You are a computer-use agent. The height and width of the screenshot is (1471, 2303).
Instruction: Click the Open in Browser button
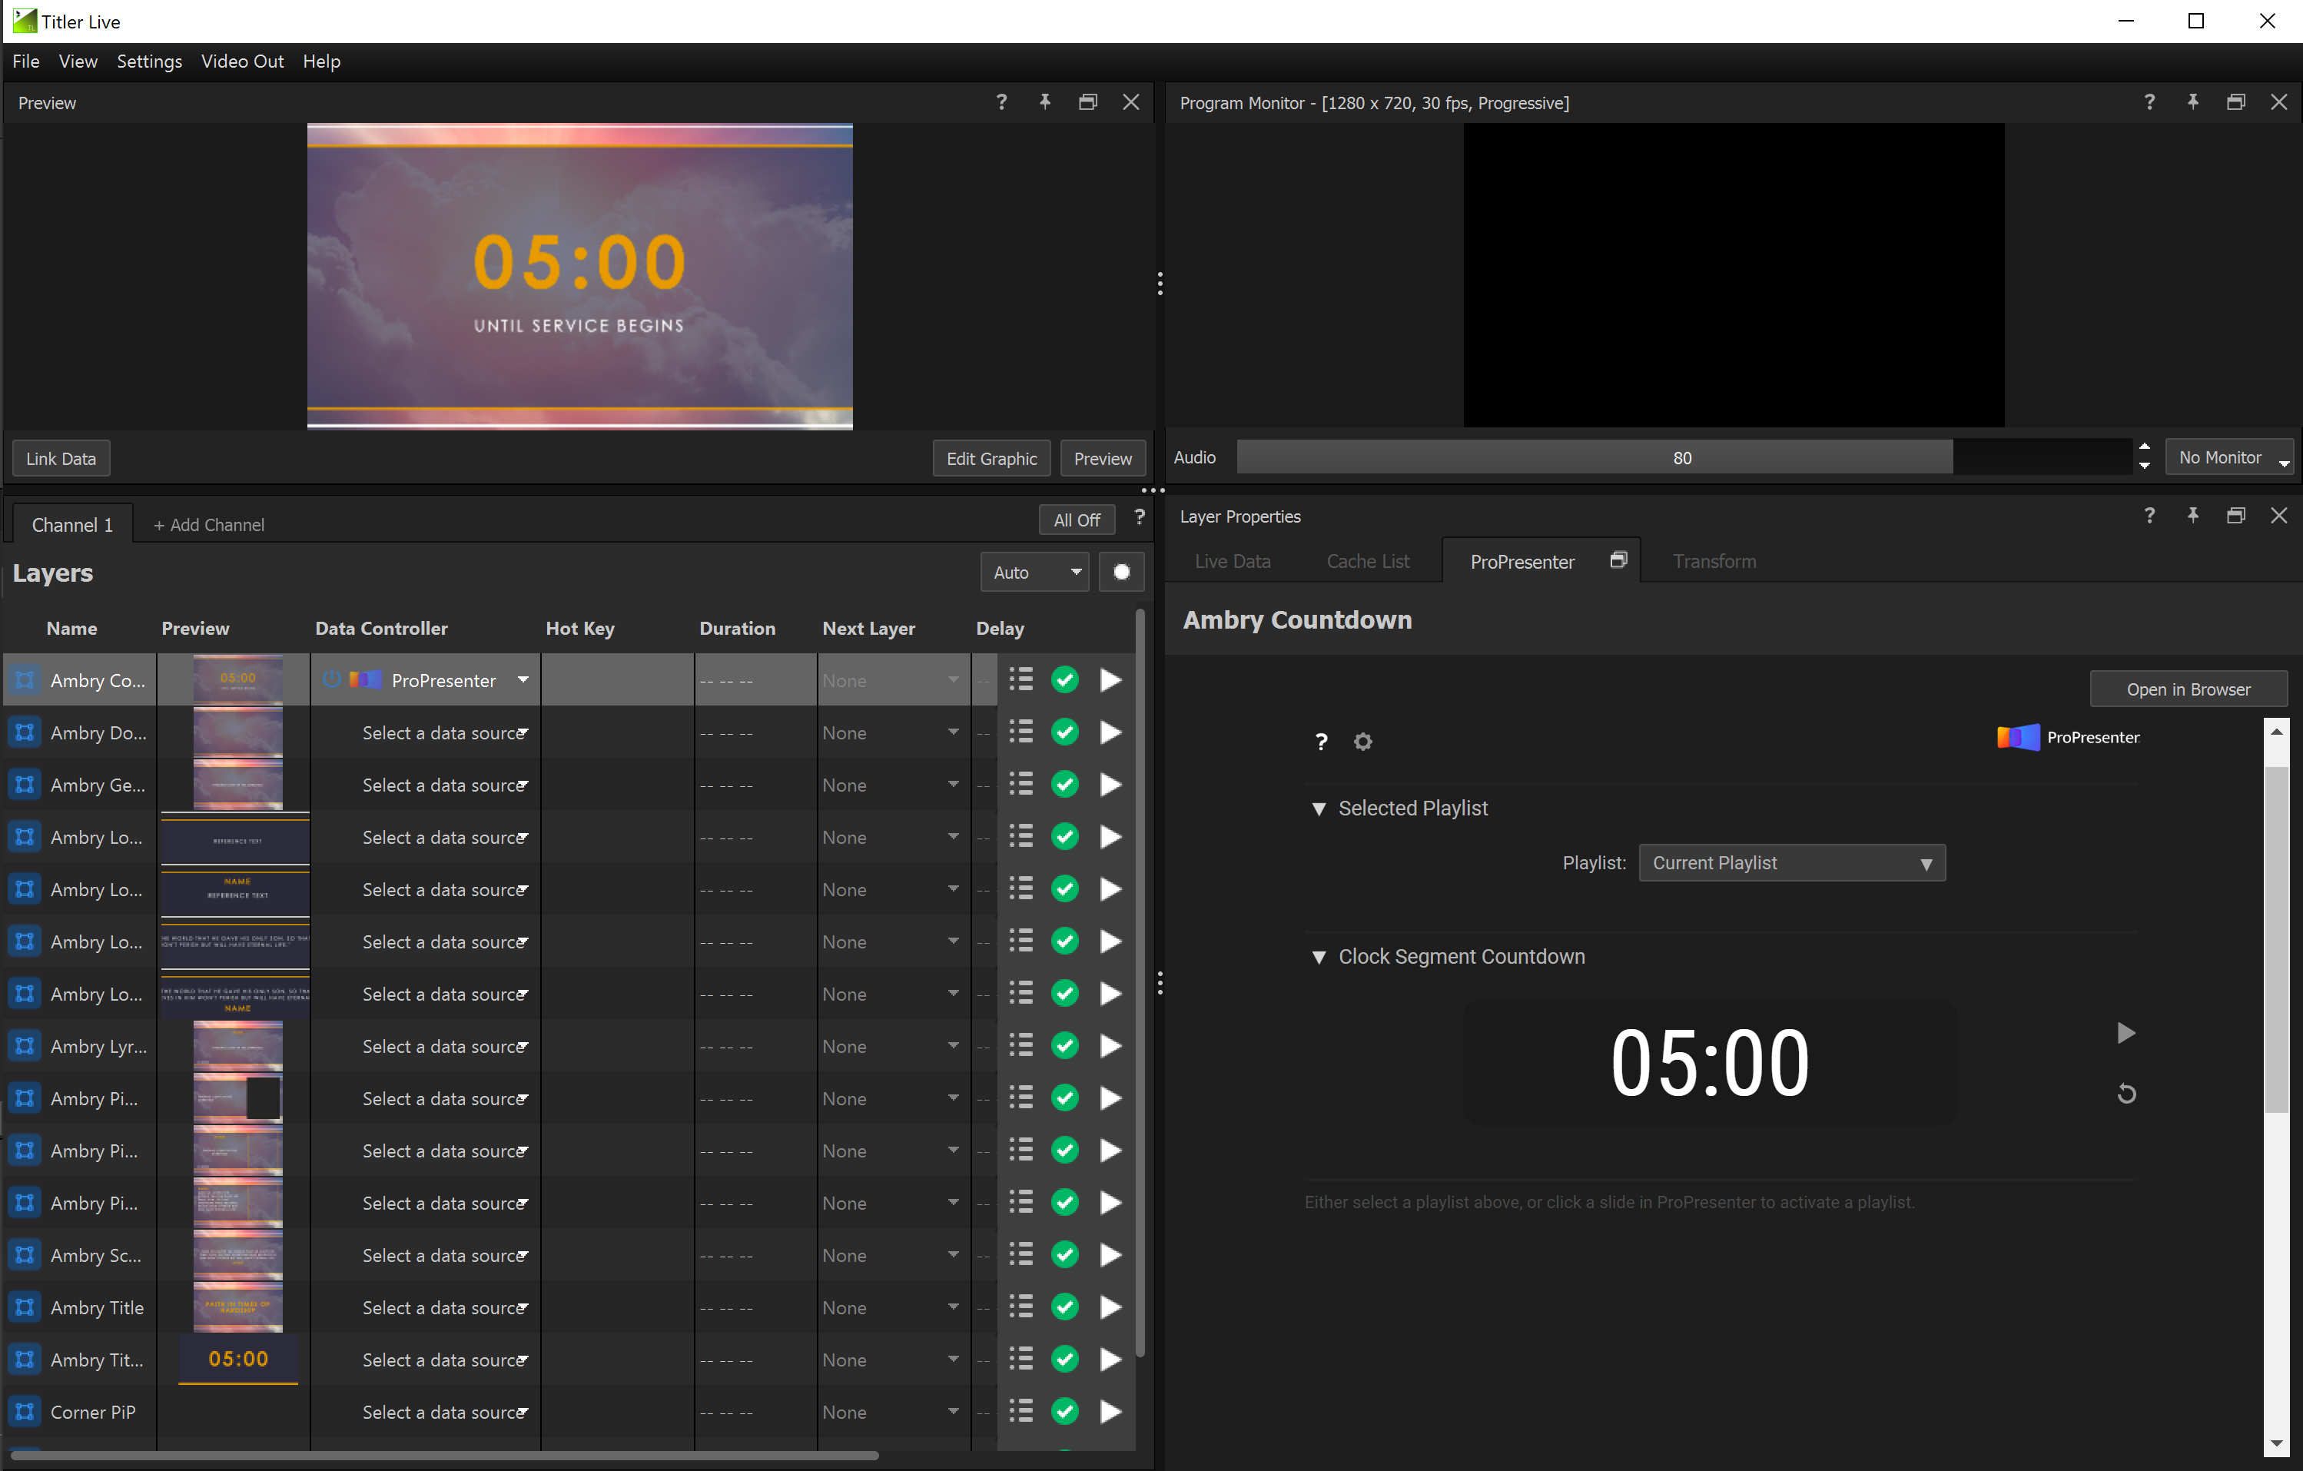tap(2189, 689)
